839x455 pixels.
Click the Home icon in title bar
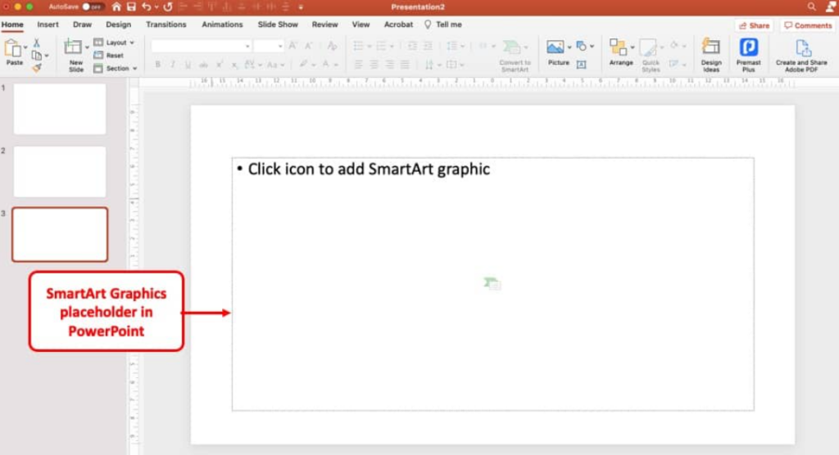pos(116,7)
